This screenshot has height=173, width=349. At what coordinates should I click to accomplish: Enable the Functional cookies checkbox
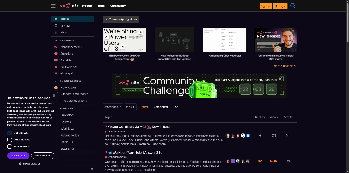pyautogui.click(x=10, y=140)
